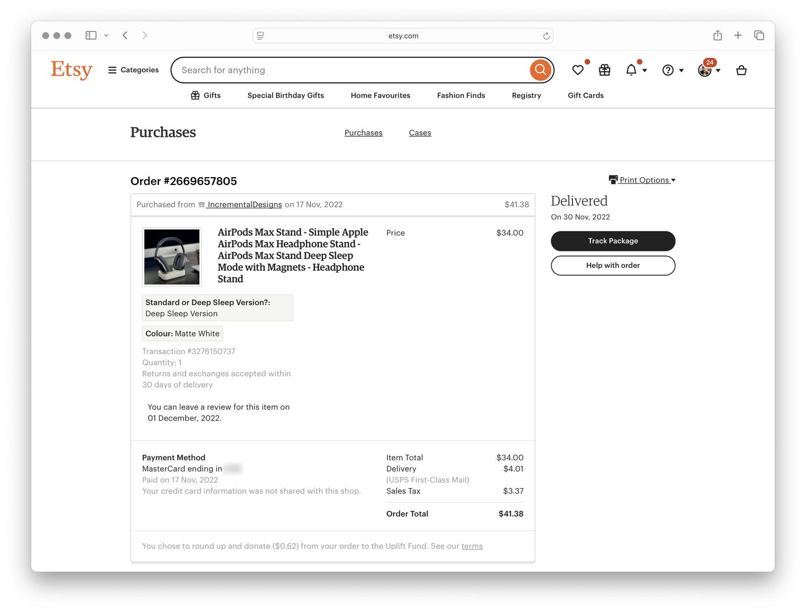
Task: Click the Order #2669657805 heading
Action: (x=184, y=181)
